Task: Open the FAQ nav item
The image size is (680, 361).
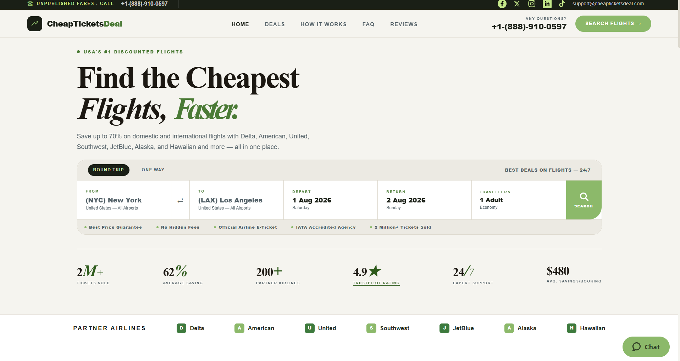Action: point(368,24)
